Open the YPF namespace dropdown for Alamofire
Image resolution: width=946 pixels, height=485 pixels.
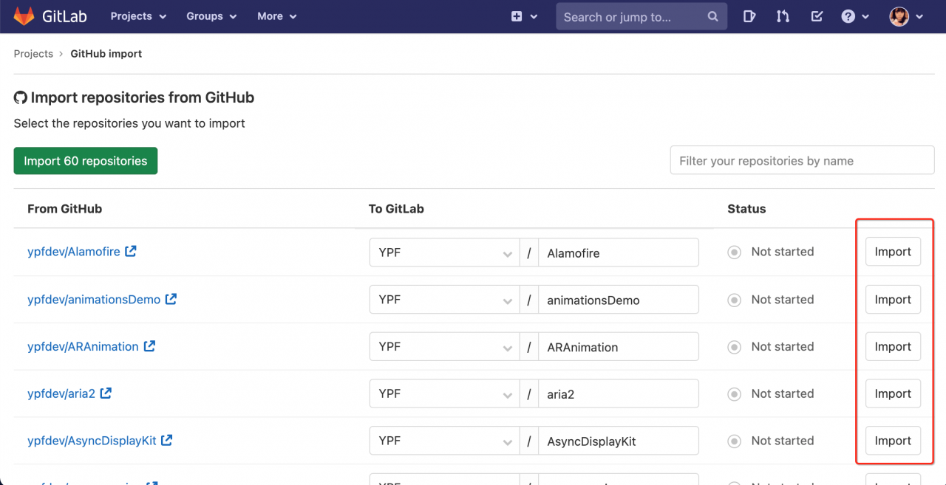(x=443, y=252)
